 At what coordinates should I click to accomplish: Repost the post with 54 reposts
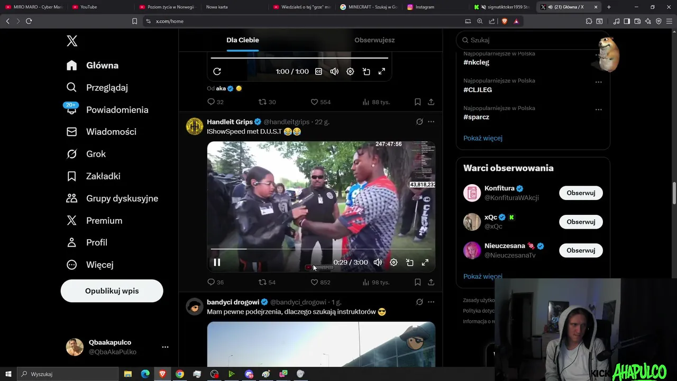coord(267,283)
